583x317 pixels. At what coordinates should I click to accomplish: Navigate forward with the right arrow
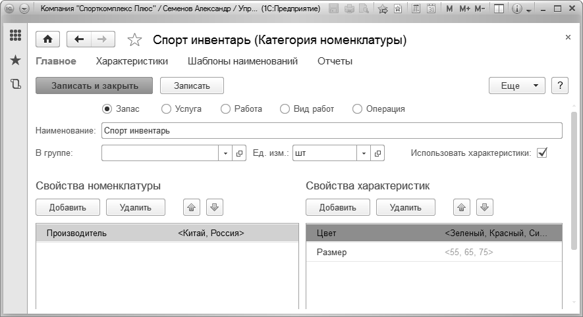(x=103, y=39)
